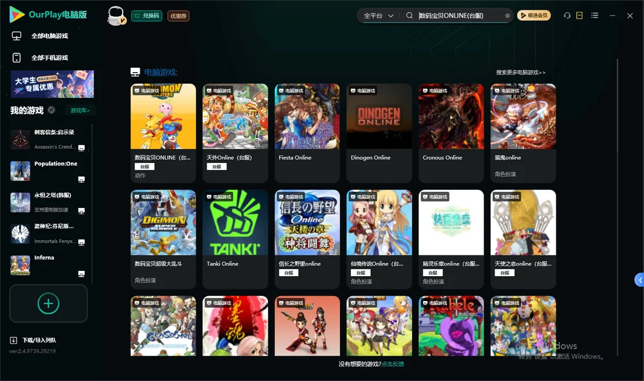644x381 pixels.
Task: Open 天使之恋online game card
Action: click(523, 239)
